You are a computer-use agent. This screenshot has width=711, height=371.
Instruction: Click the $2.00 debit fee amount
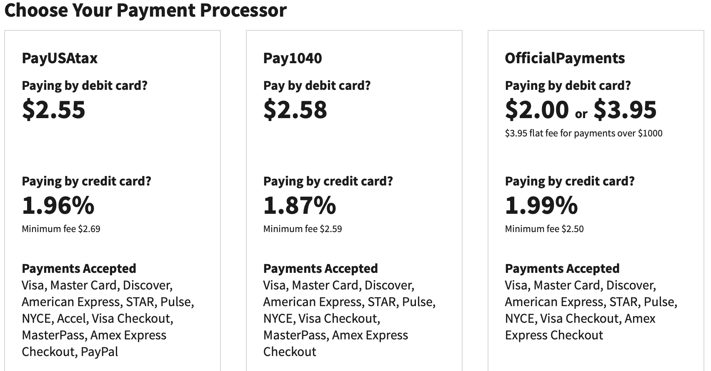[x=537, y=110]
